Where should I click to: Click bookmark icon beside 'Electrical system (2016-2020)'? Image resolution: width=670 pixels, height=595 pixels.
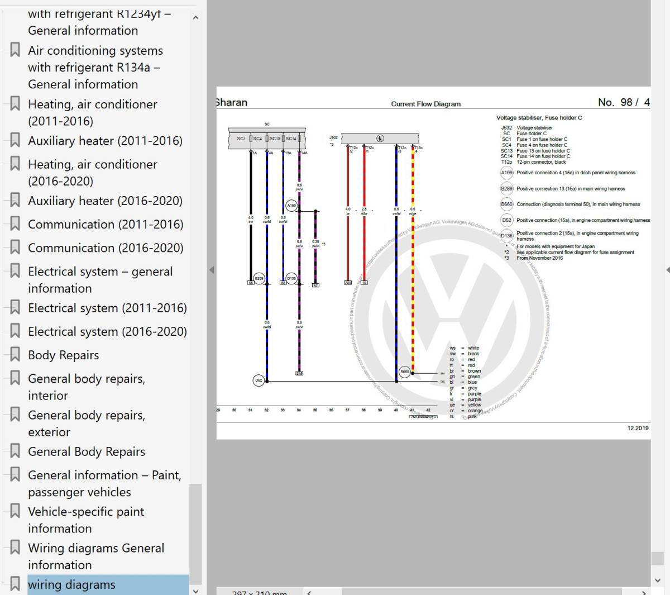point(15,331)
